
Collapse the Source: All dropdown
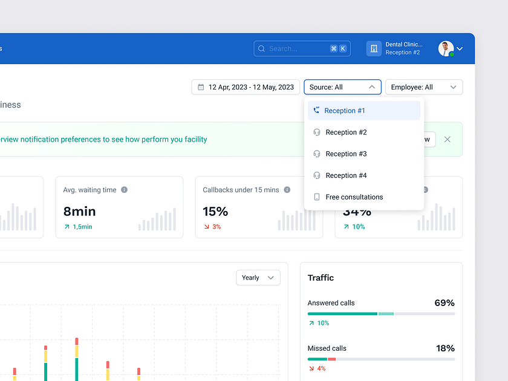pyautogui.click(x=342, y=87)
